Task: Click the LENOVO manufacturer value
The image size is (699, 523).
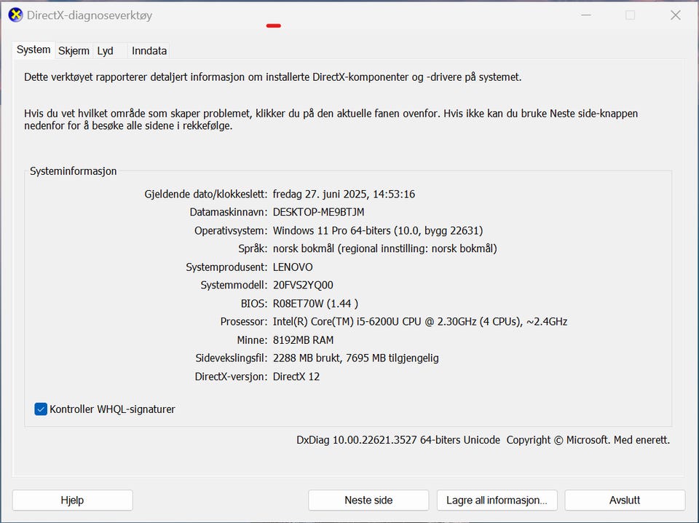Action: (x=293, y=267)
